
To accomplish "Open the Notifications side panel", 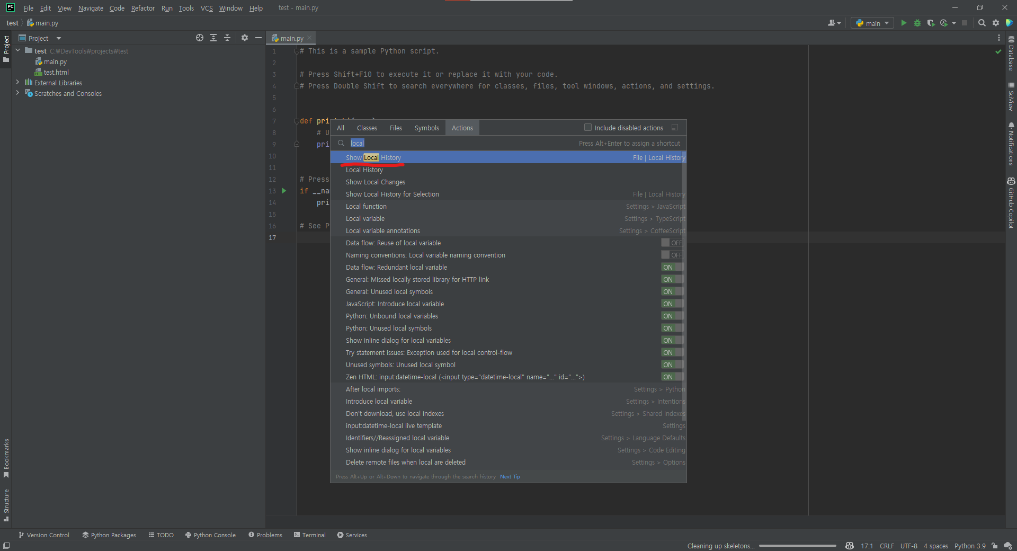I will (1011, 144).
